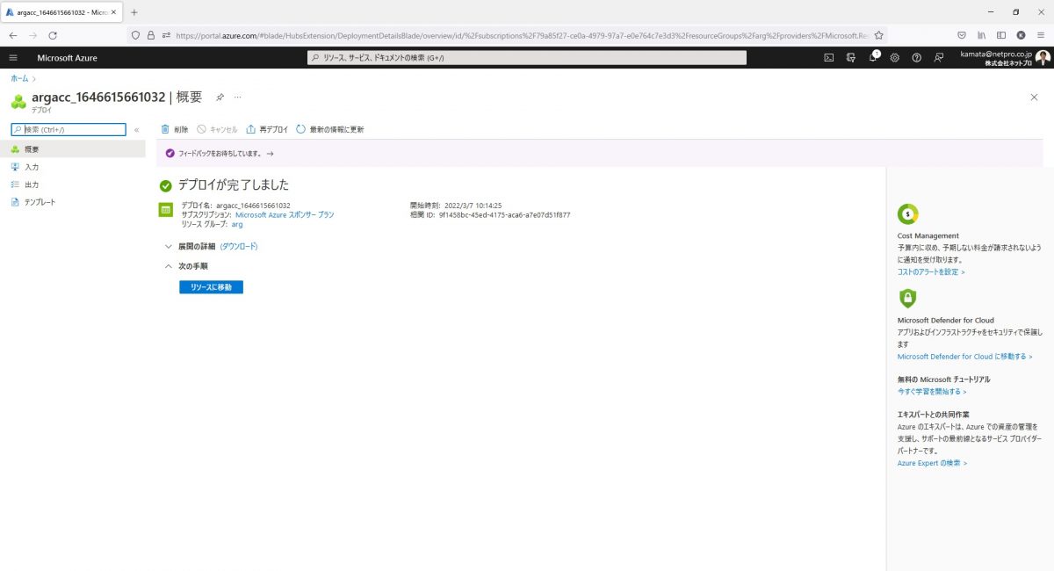Viewport: 1054px width, 571px height.
Task: Open Cloud Shell from the top bar
Action: [828, 58]
